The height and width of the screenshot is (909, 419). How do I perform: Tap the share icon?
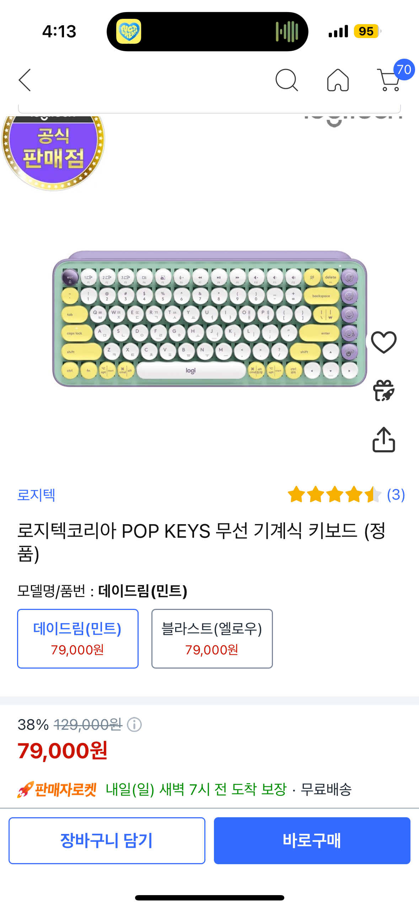383,440
